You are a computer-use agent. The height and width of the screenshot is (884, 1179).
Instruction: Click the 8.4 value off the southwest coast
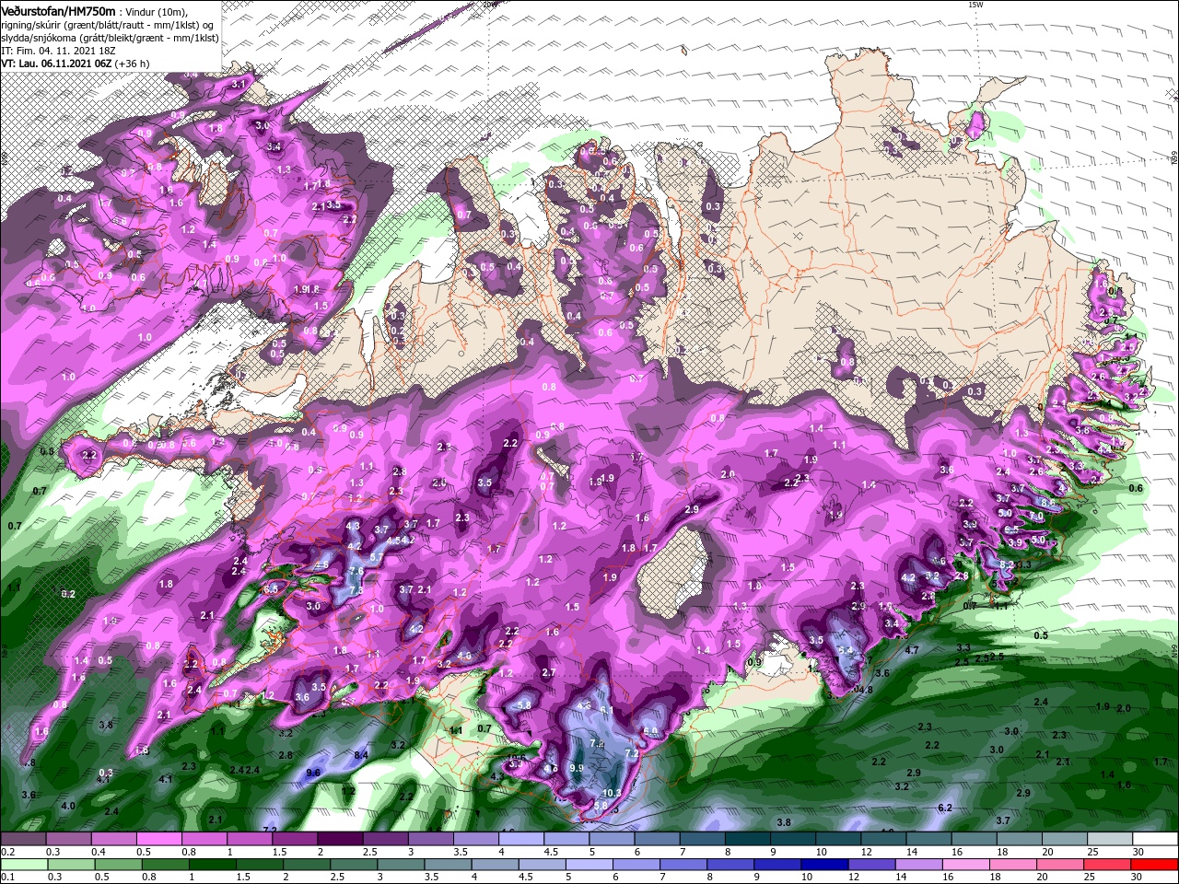coord(361,755)
